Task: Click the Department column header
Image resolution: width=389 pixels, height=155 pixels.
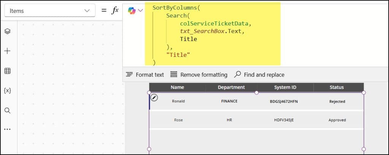Action: 231,87
